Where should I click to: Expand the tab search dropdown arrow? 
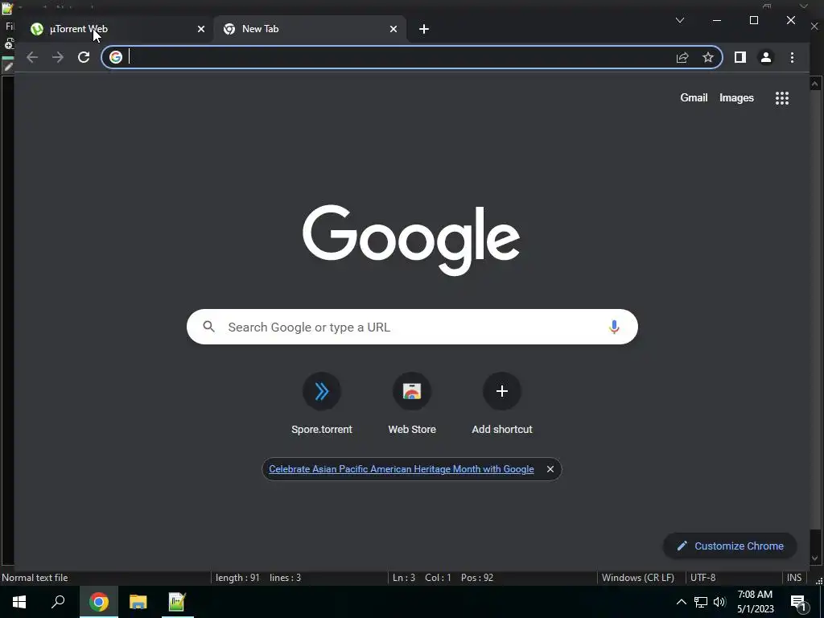click(x=679, y=20)
